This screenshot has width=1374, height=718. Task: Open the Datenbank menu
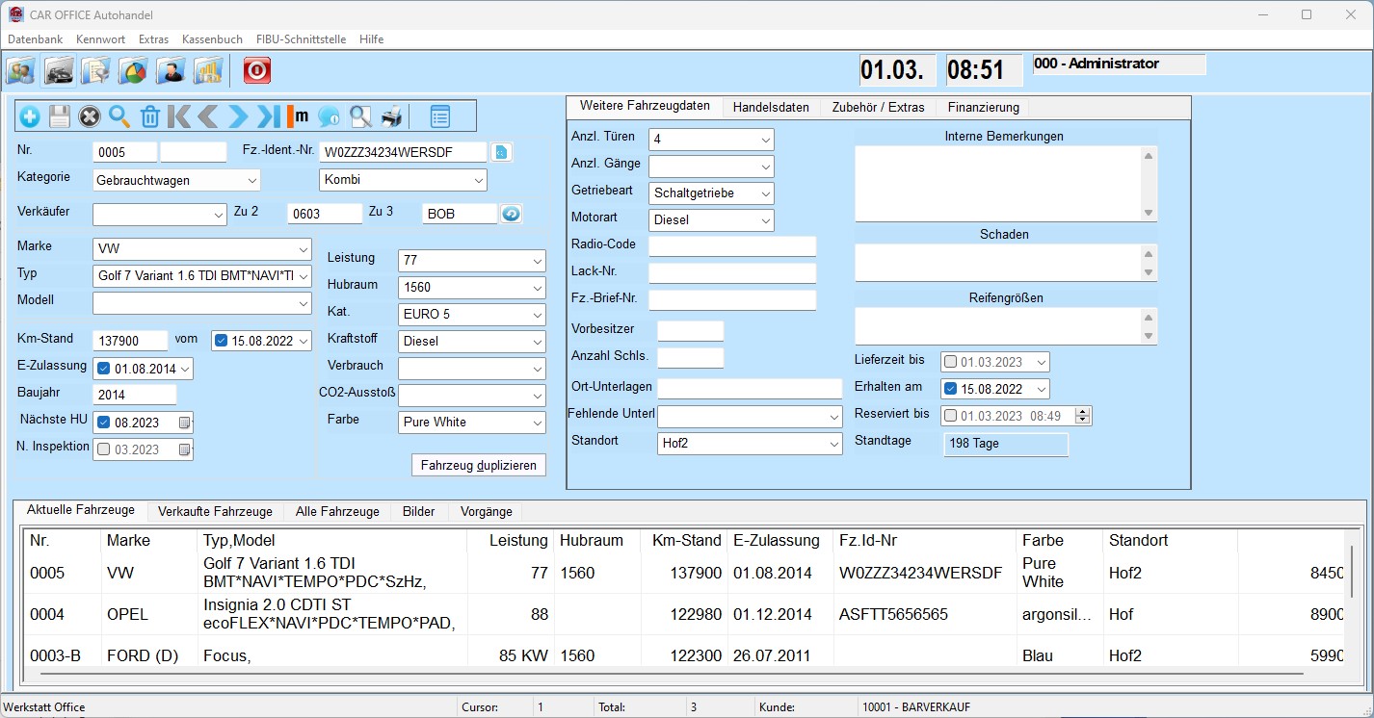coord(36,39)
